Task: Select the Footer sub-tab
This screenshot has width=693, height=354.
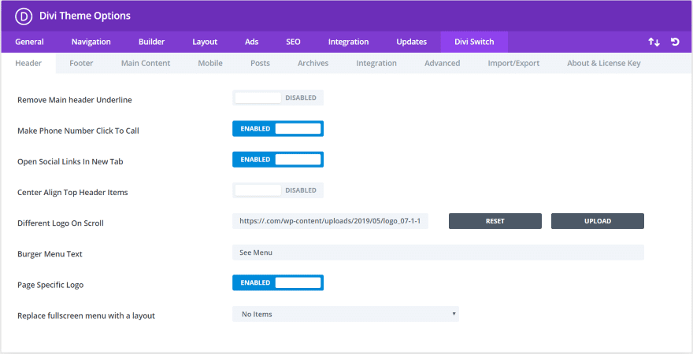Action: click(x=81, y=63)
